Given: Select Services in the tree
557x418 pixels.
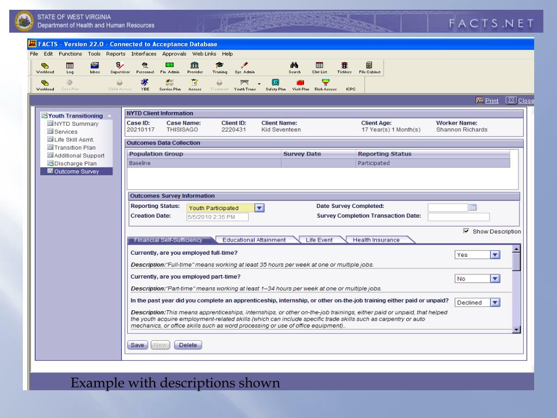Looking at the screenshot, I should pos(63,132).
